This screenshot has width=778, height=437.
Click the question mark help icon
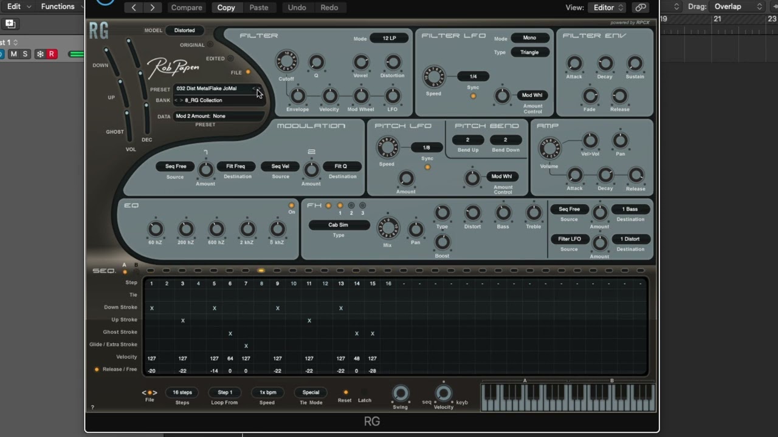pyautogui.click(x=92, y=407)
